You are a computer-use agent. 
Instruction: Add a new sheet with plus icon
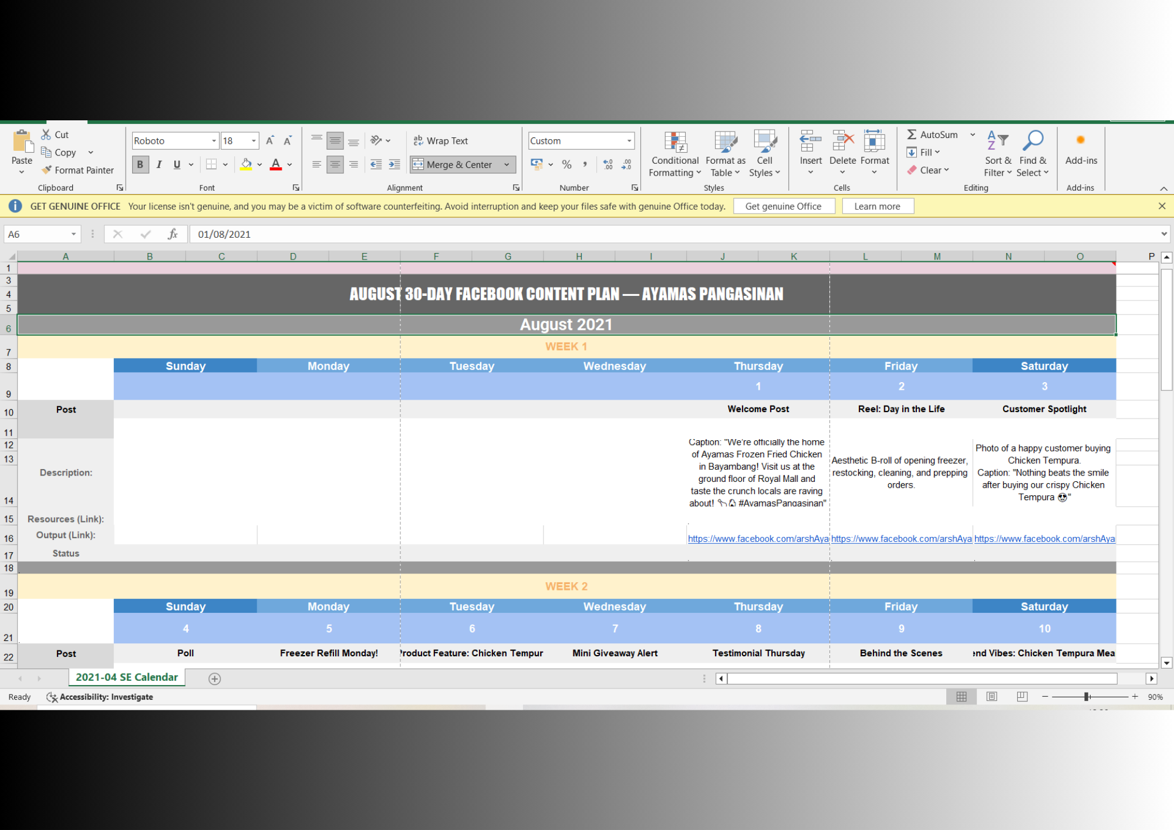[x=215, y=679]
